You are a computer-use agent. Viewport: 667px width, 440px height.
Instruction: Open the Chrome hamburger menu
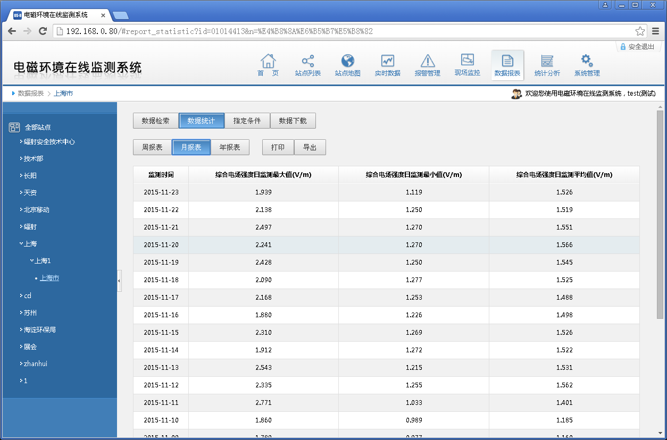pyautogui.click(x=656, y=31)
